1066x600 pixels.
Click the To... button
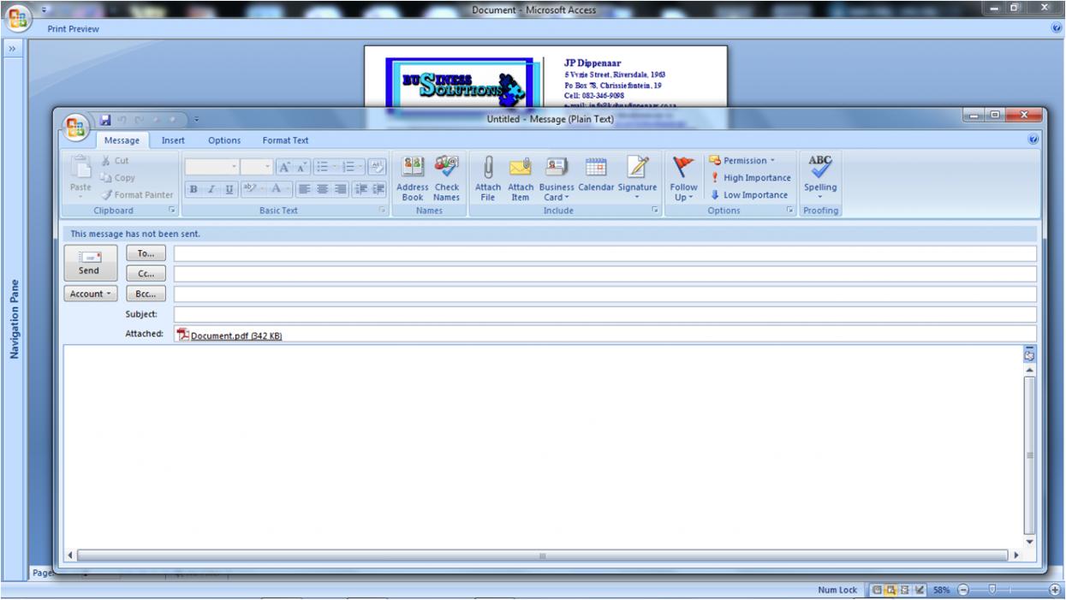(145, 252)
